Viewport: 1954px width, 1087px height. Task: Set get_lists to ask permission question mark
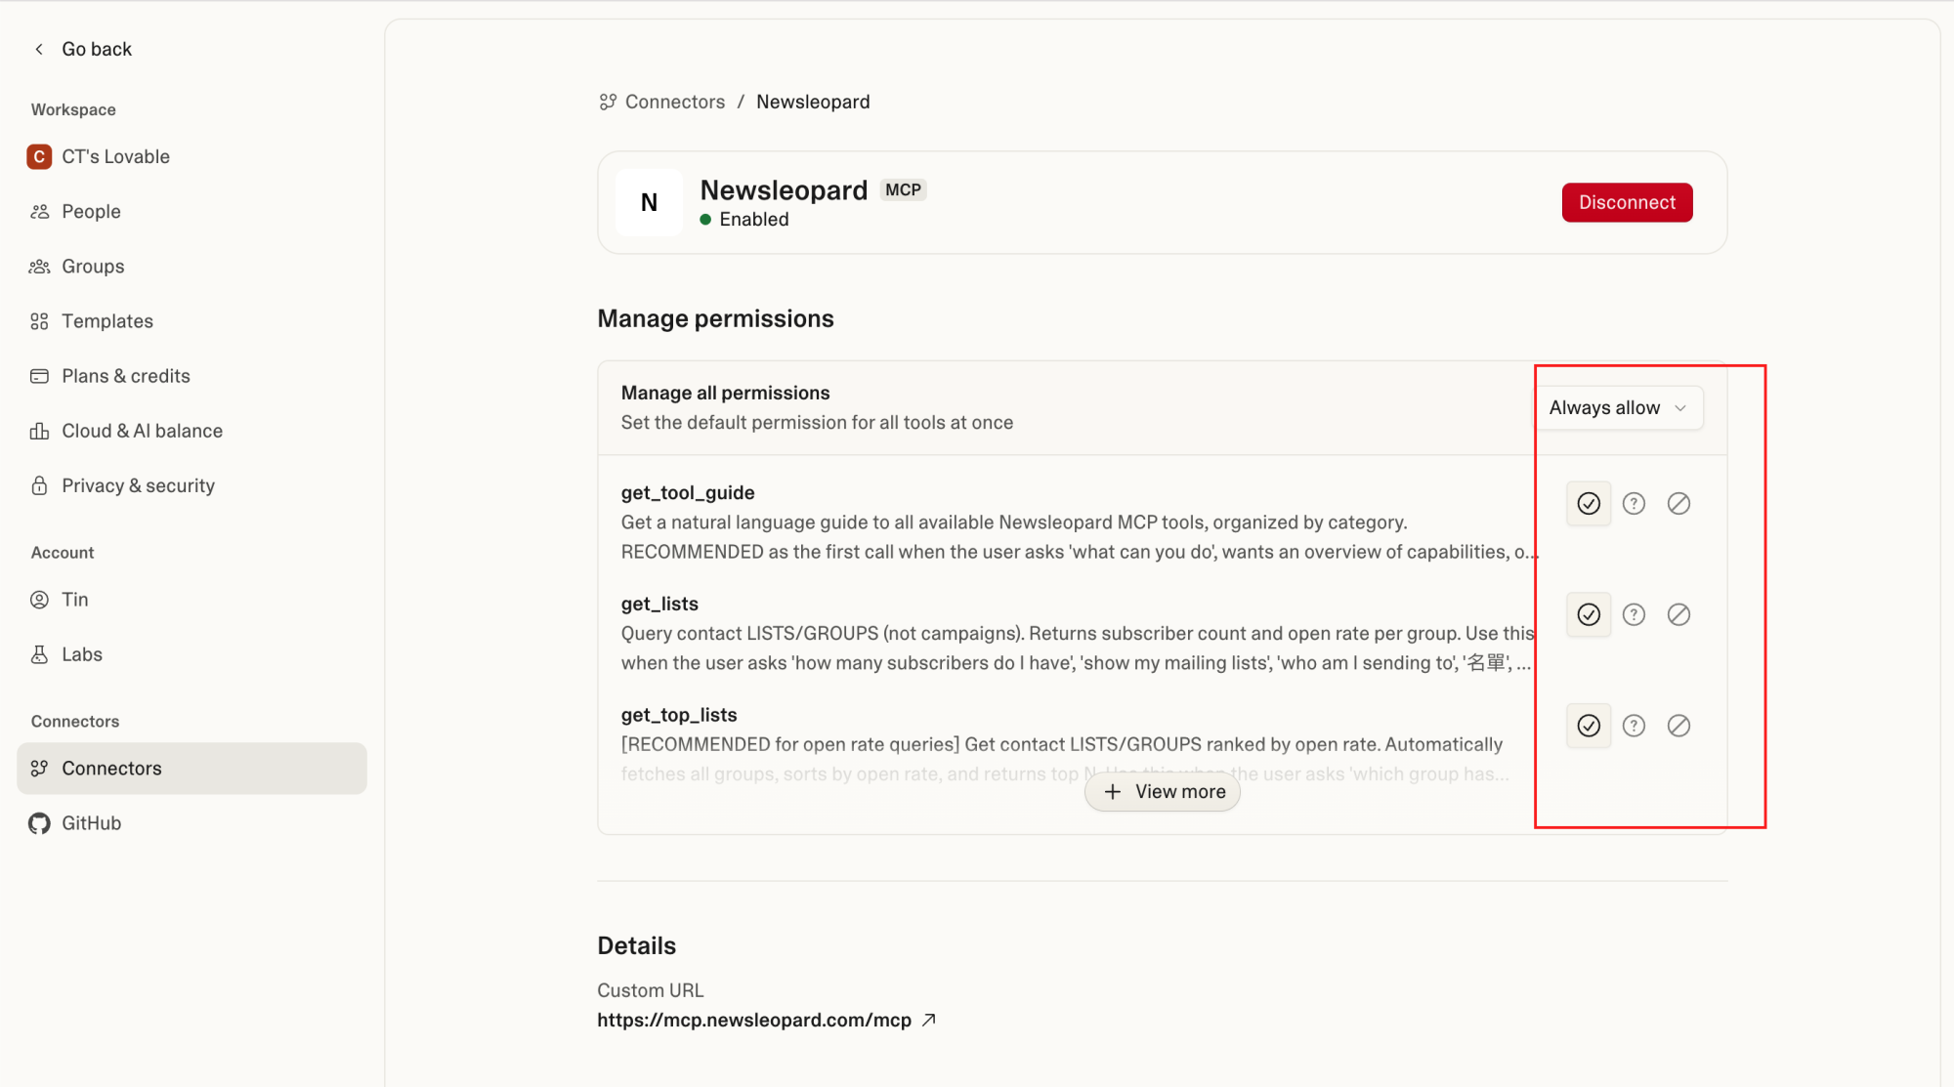click(1634, 614)
